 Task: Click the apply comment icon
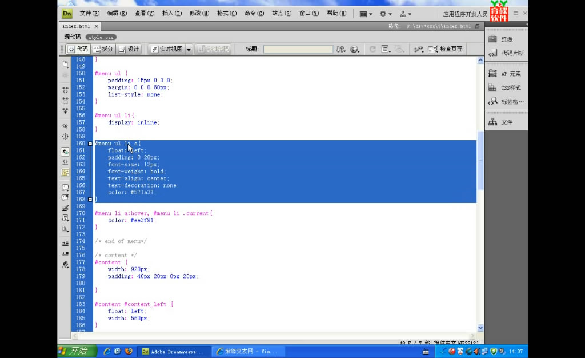[65, 188]
